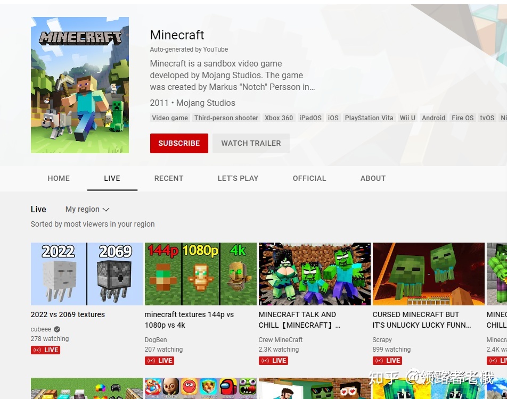Select the Xbox 360 tag

279,118
